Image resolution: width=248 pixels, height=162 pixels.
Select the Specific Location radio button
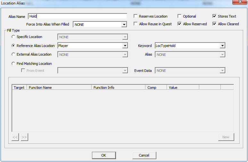tap(13, 37)
